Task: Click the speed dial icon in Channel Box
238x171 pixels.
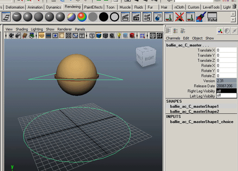Action: 227,31
